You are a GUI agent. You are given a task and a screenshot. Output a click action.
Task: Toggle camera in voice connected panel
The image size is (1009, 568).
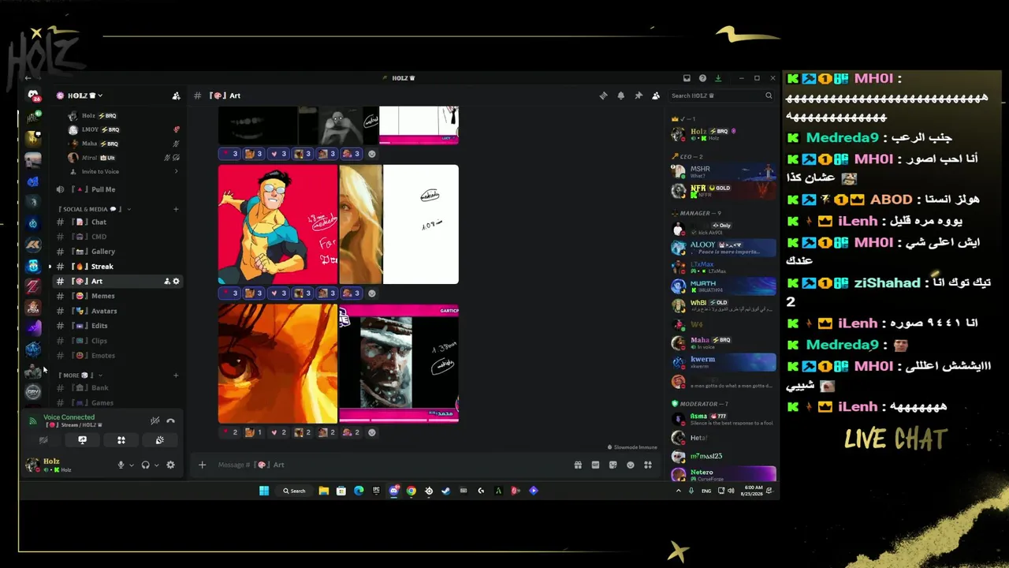click(x=43, y=440)
